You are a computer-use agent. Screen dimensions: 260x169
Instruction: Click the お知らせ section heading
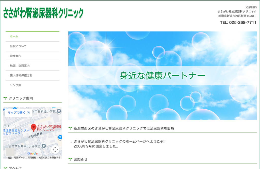(80, 159)
